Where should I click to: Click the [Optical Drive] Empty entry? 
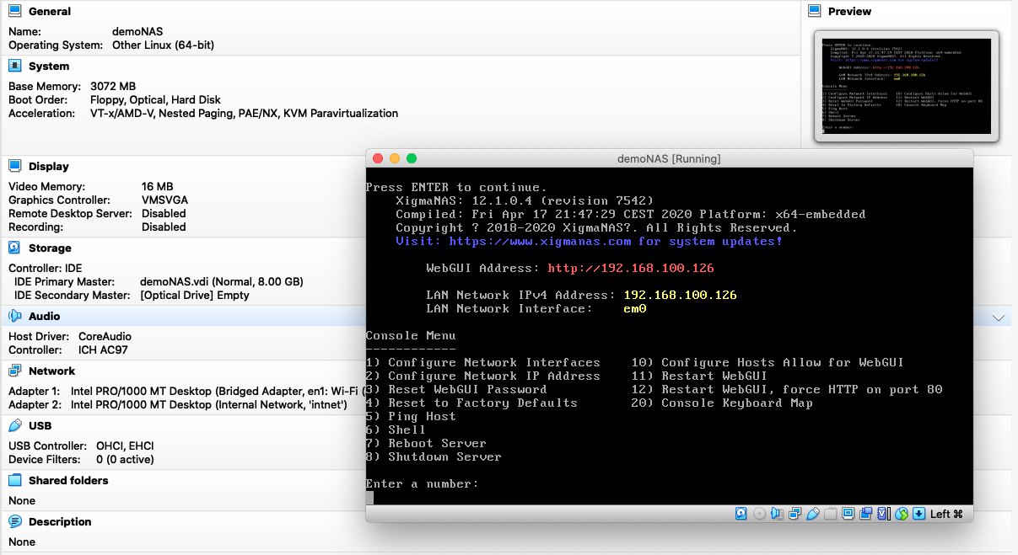click(195, 295)
